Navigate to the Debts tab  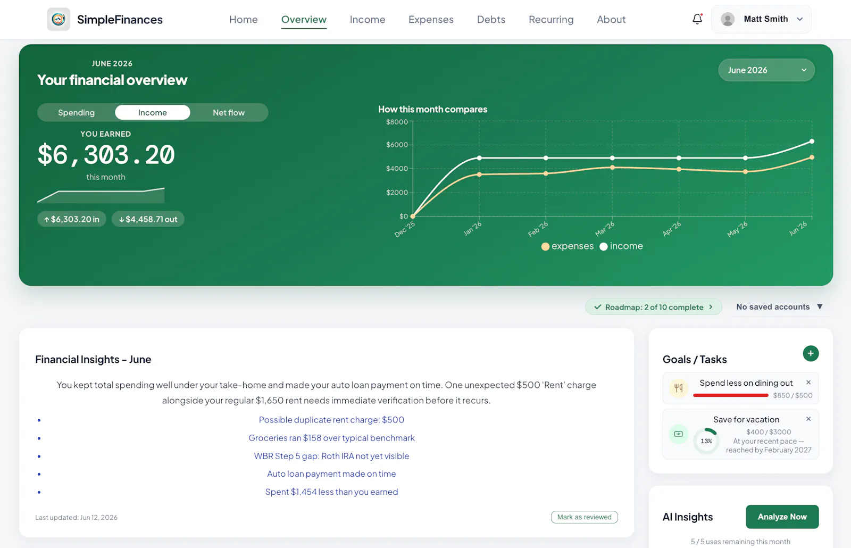pyautogui.click(x=491, y=20)
